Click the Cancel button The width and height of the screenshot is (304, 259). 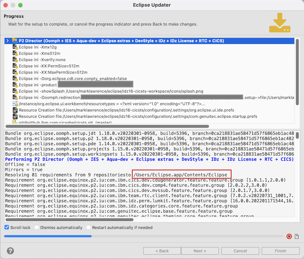[240, 251]
